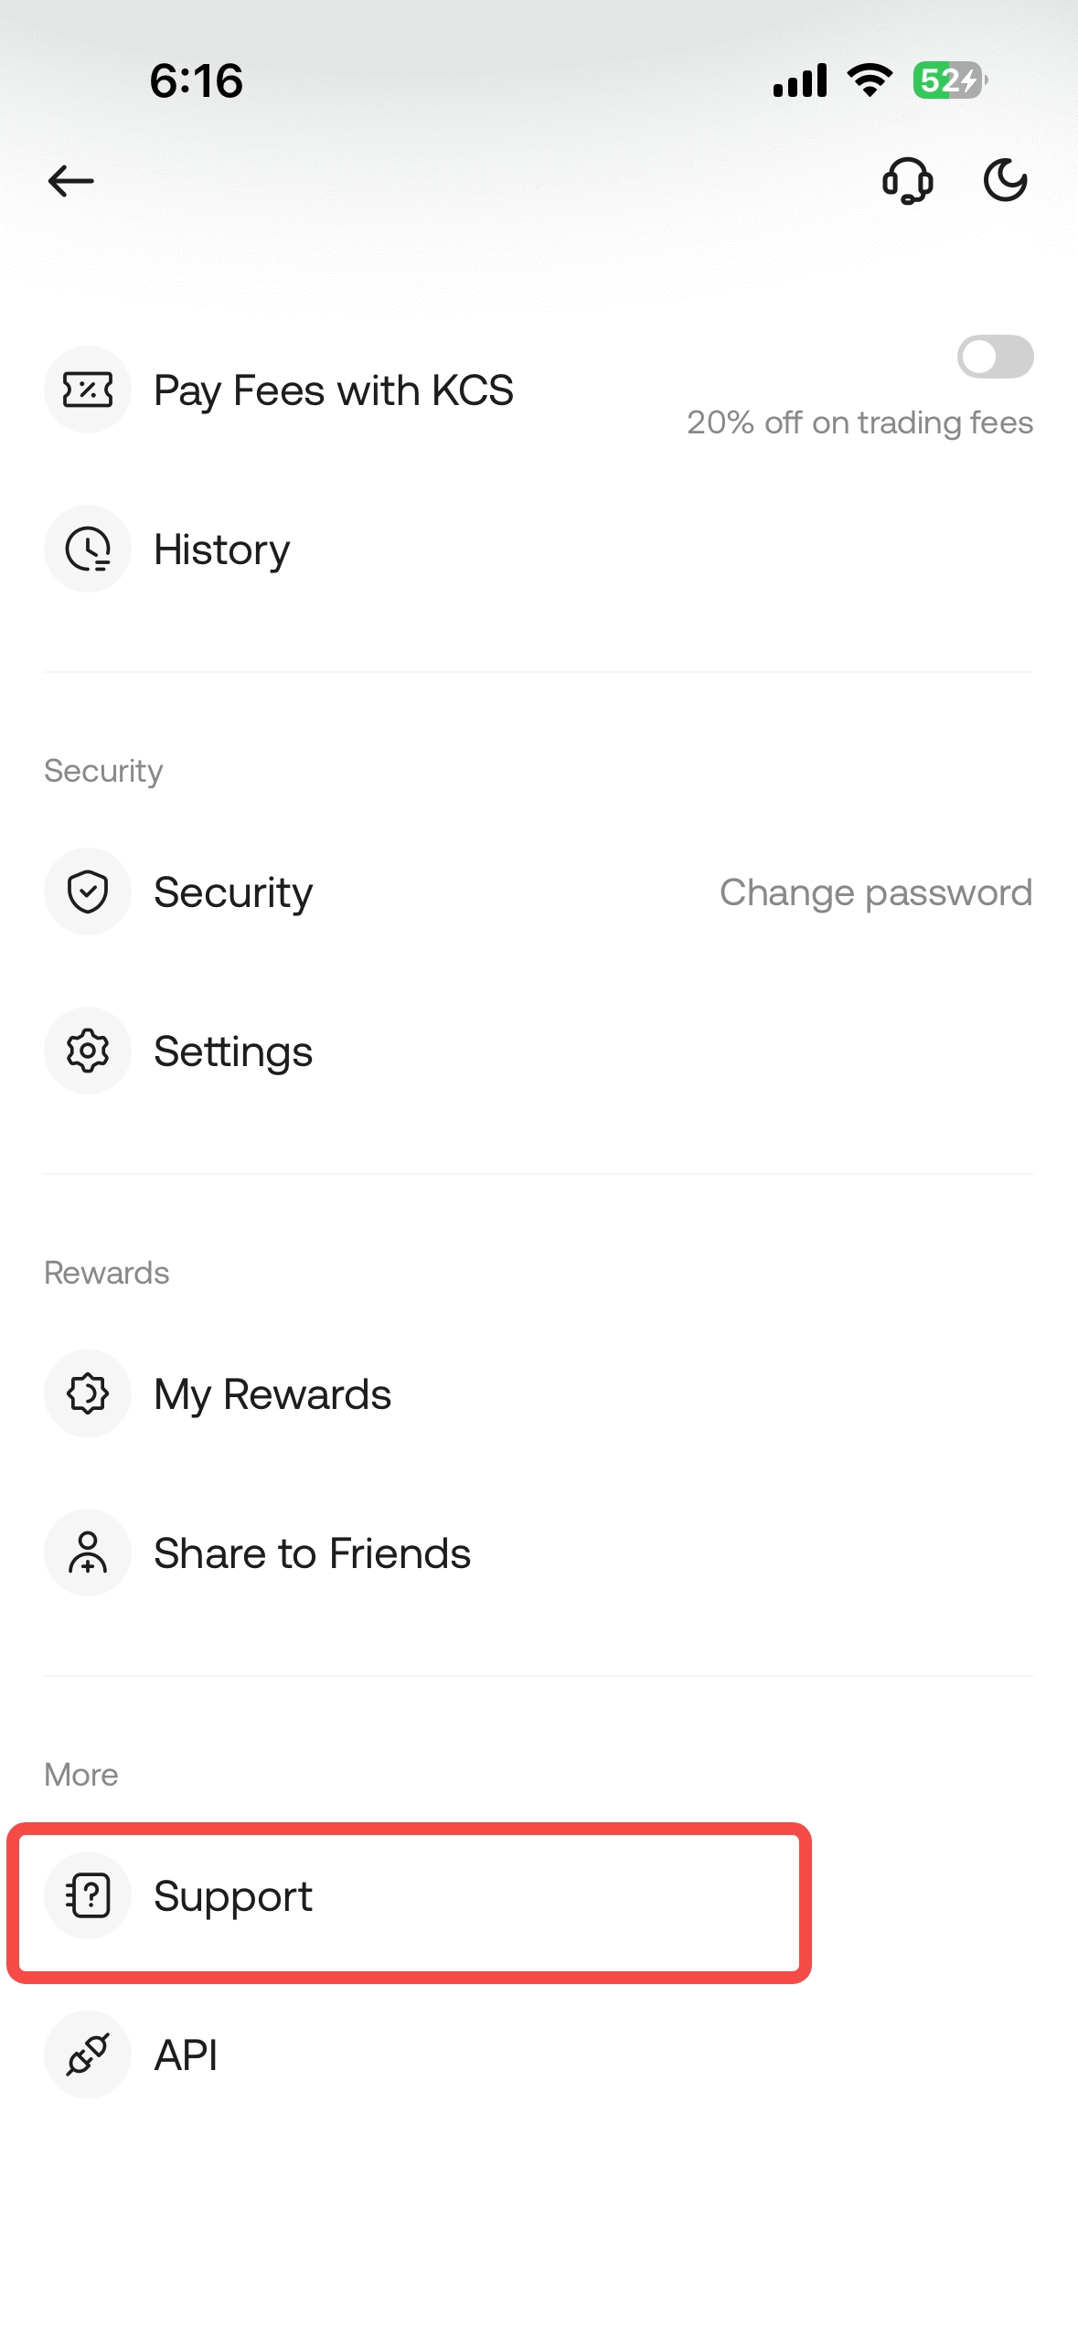Tap the back arrow icon
This screenshot has height=2337, width=1078.
coord(71,181)
